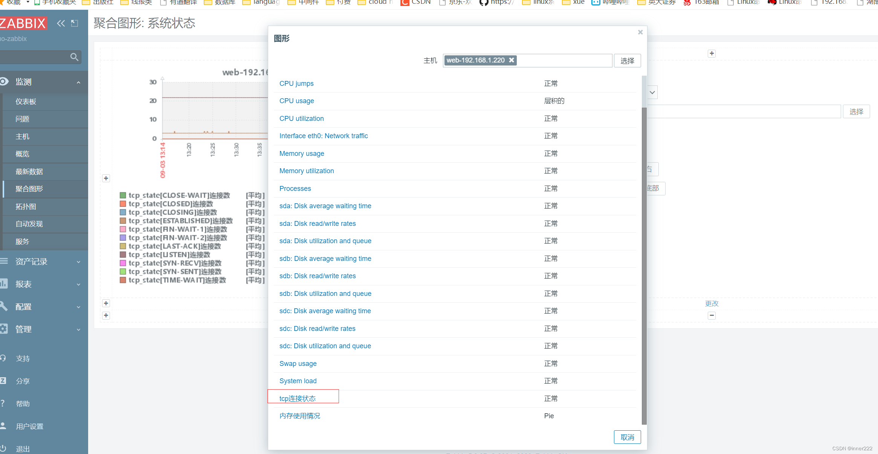This screenshot has width=878, height=454.
Task: Open 用户设置 user settings
Action: [x=29, y=427]
